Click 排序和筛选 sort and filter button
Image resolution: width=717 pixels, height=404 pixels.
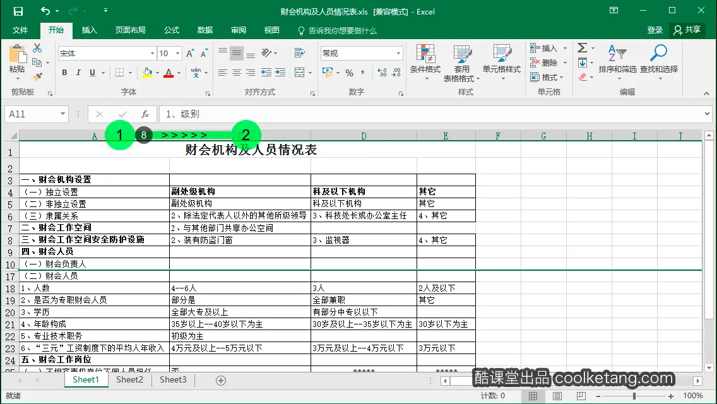coord(617,62)
